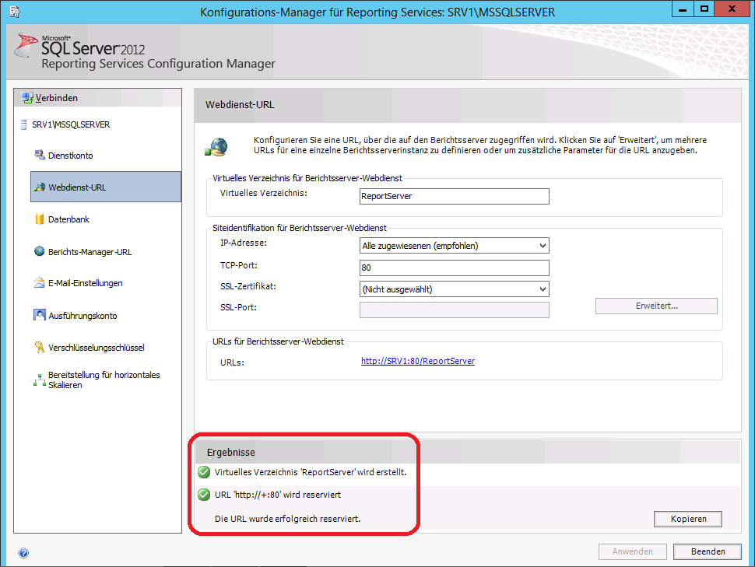The height and width of the screenshot is (567, 755).
Task: Open the SSL-Zertifikat dropdown
Action: 454,289
